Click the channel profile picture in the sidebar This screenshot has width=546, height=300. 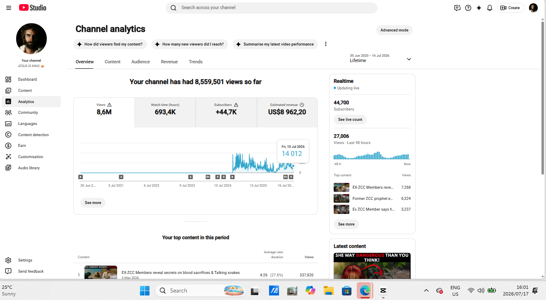(x=31, y=39)
